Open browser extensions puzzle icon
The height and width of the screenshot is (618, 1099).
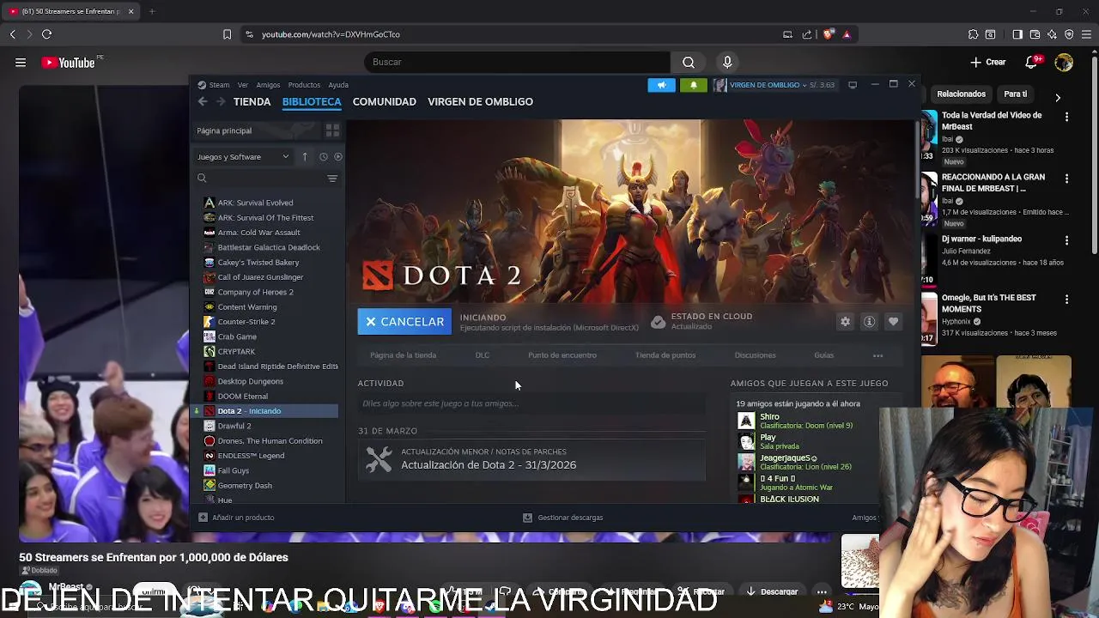973,34
